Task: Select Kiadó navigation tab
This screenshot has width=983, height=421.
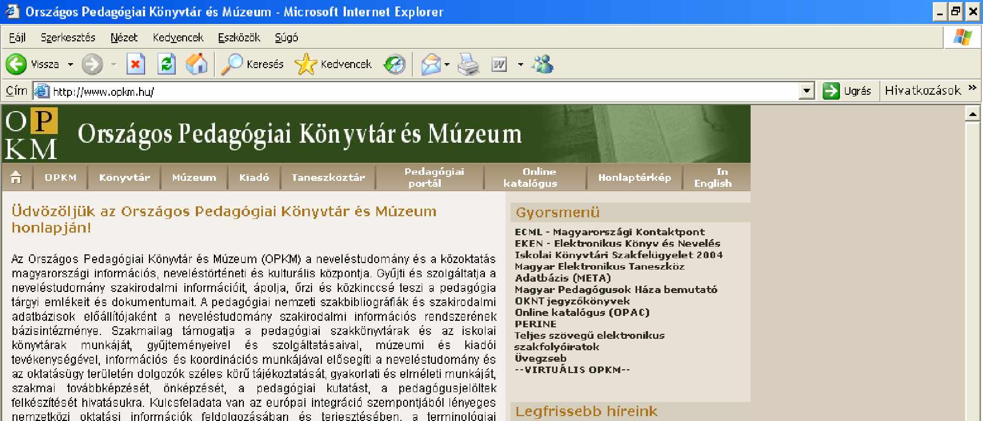Action: pos(254,177)
